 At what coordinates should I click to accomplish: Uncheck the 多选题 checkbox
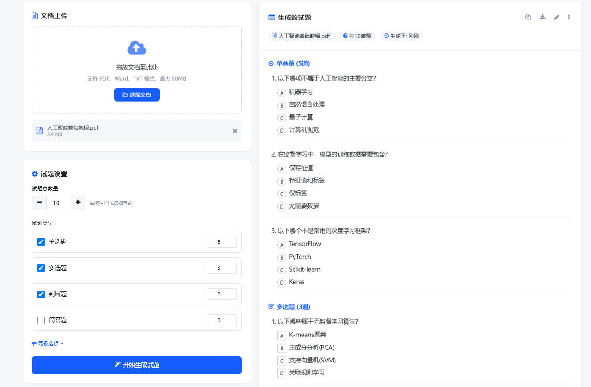41,268
